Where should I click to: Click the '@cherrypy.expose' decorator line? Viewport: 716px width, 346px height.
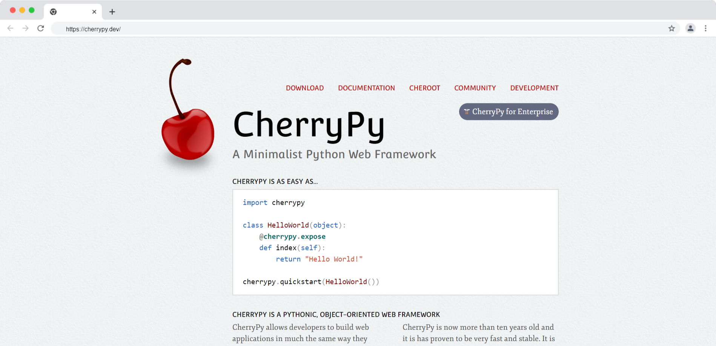[292, 236]
